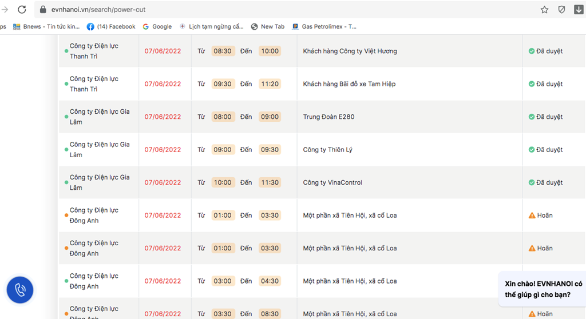Select the 11:20 end time badge

click(x=270, y=84)
